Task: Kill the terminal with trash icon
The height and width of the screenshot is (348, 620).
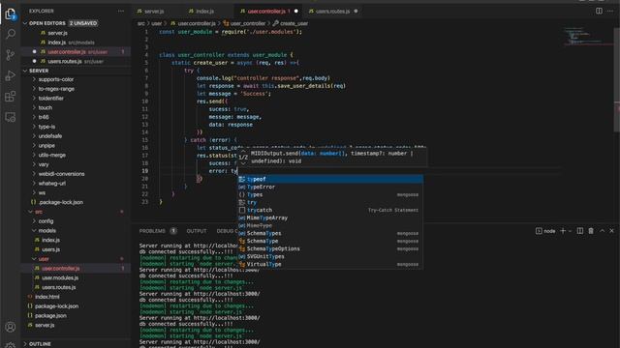Action: tap(591, 231)
